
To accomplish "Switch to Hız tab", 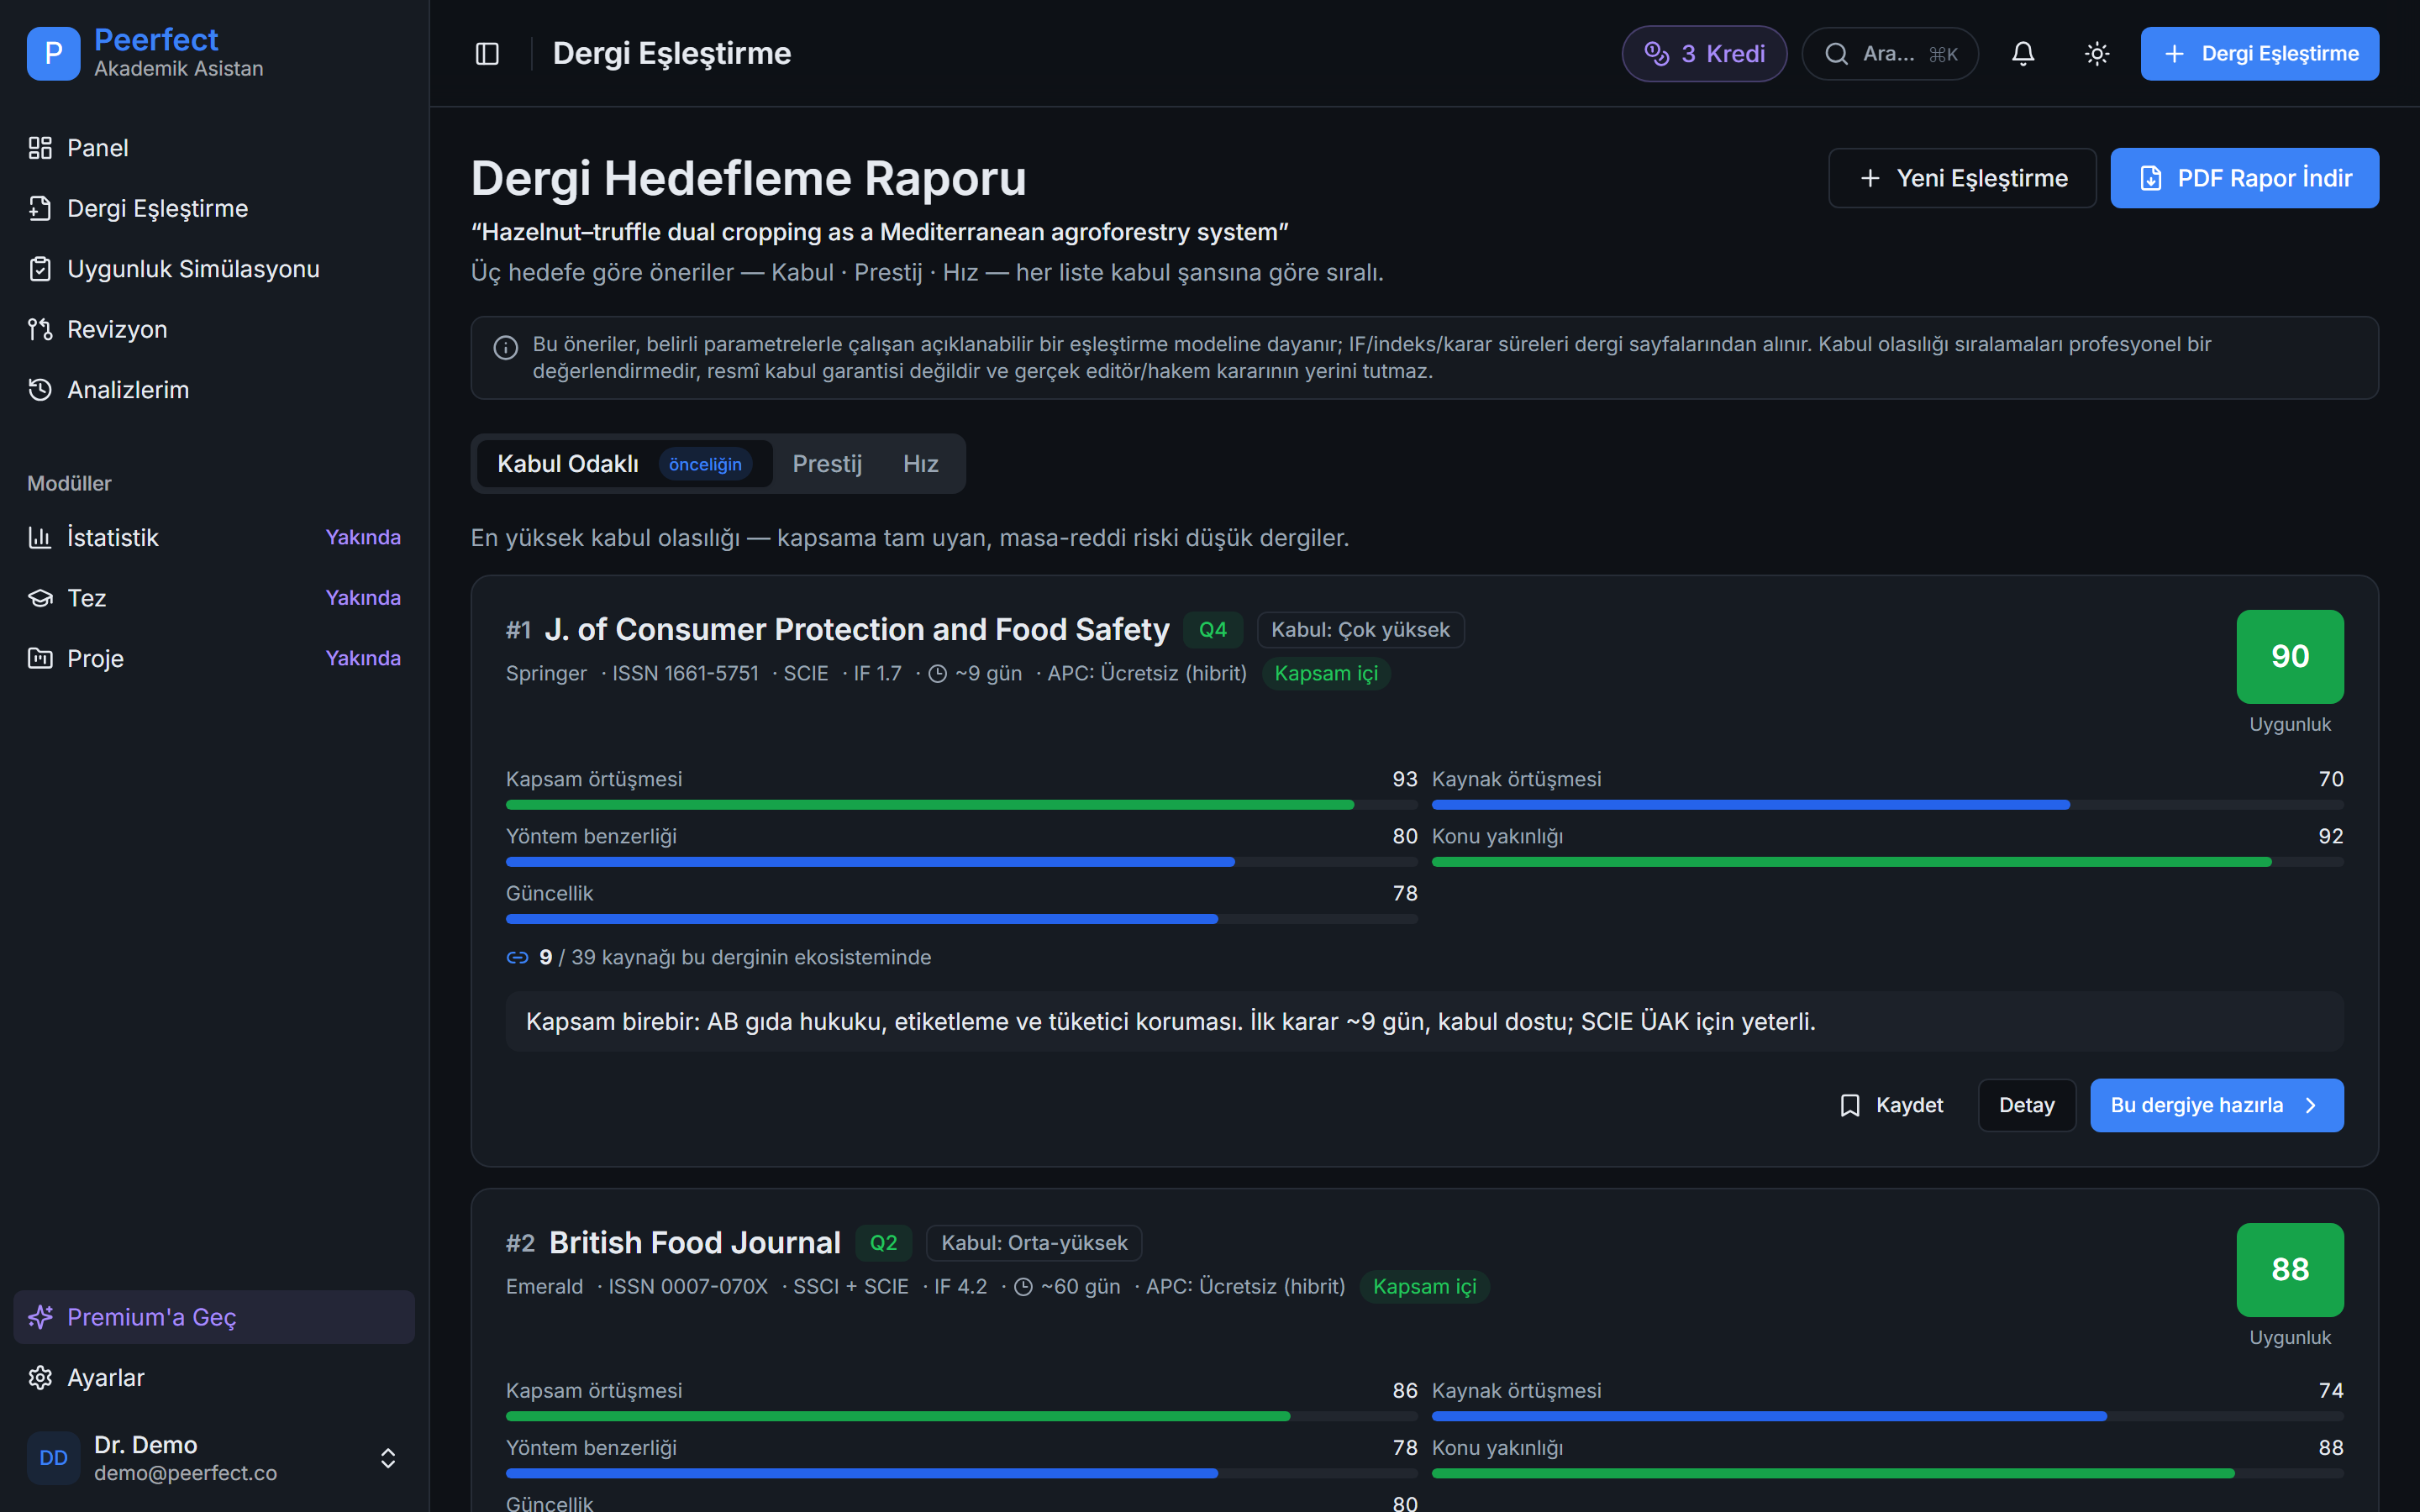I will point(920,464).
